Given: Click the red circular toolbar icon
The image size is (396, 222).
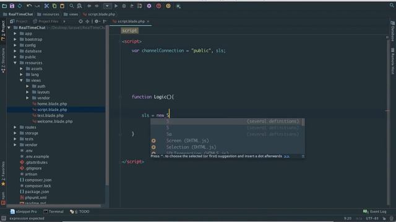Looking at the screenshot, I should coord(158,6).
